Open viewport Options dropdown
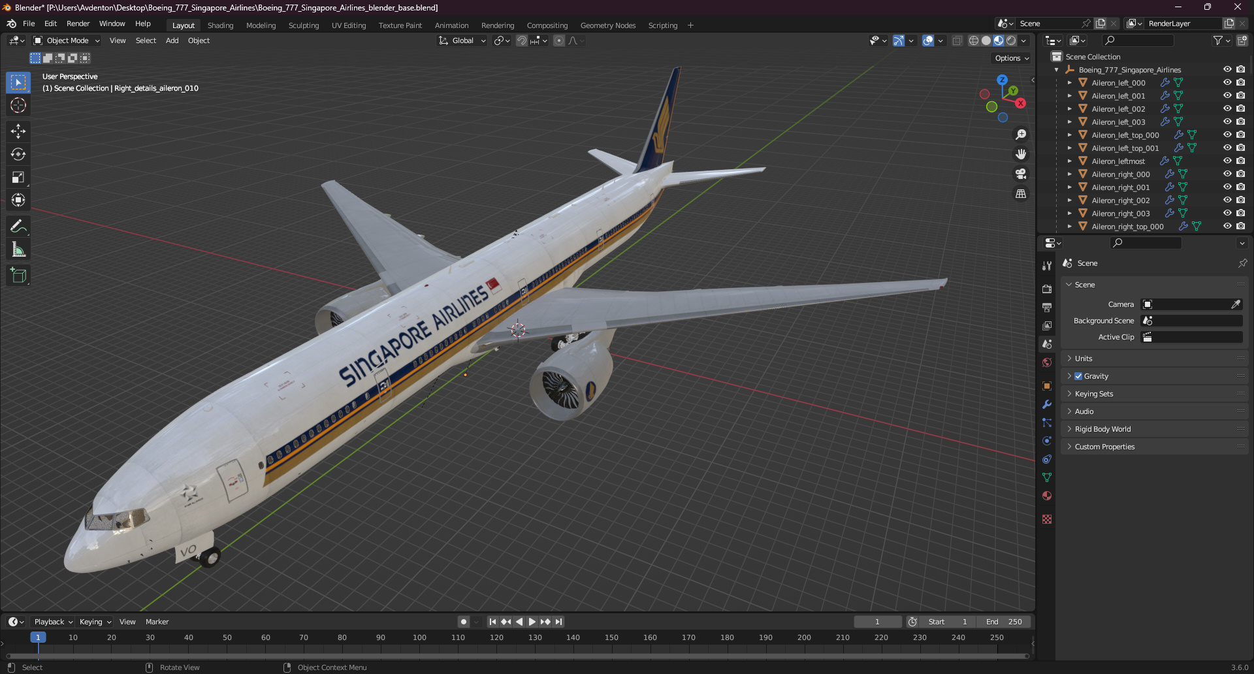 coord(1012,58)
